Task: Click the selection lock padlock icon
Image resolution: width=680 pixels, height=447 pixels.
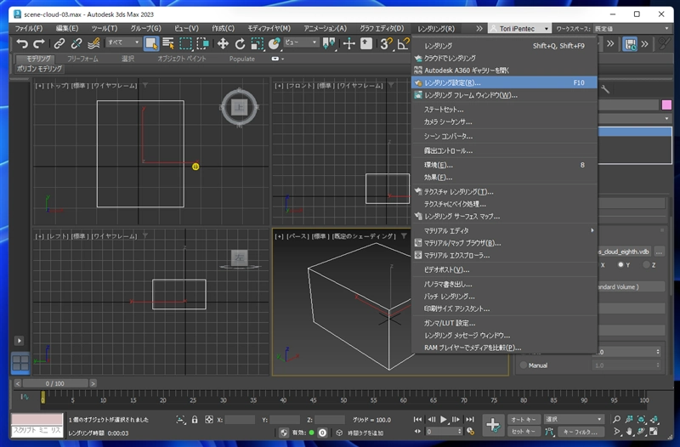Action: pos(195,420)
